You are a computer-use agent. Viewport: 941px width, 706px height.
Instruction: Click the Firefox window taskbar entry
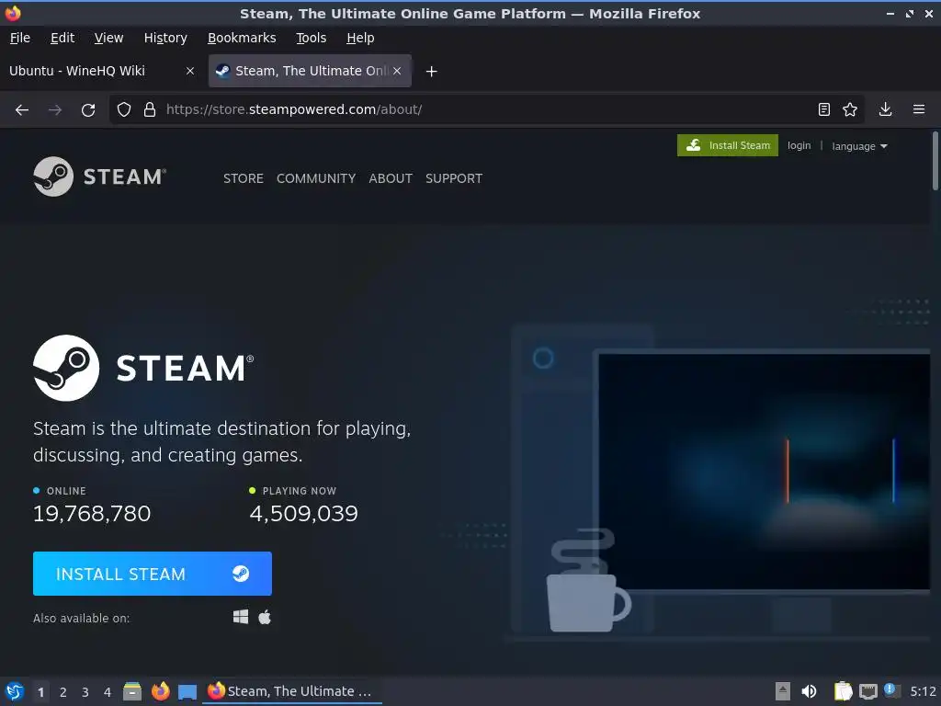click(292, 691)
